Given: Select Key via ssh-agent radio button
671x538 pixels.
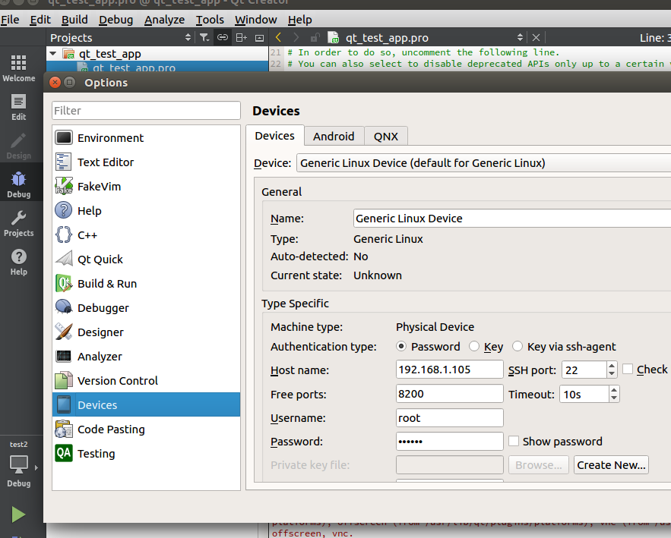Looking at the screenshot, I should click(517, 347).
